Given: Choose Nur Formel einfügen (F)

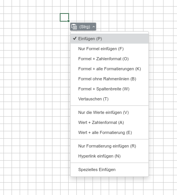Looking at the screenshot, I should [110, 49].
